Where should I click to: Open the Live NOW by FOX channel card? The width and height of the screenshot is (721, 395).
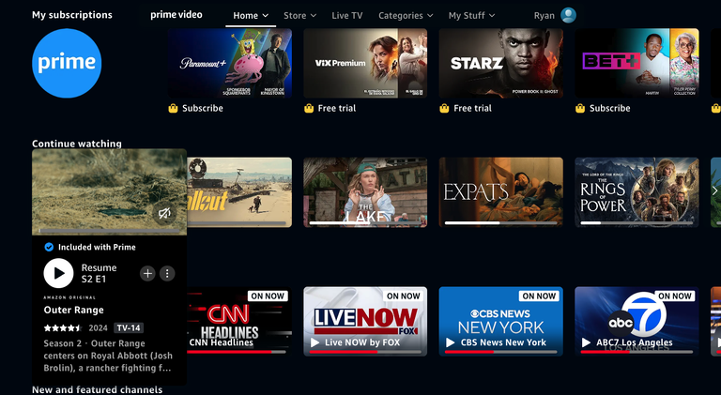click(365, 321)
